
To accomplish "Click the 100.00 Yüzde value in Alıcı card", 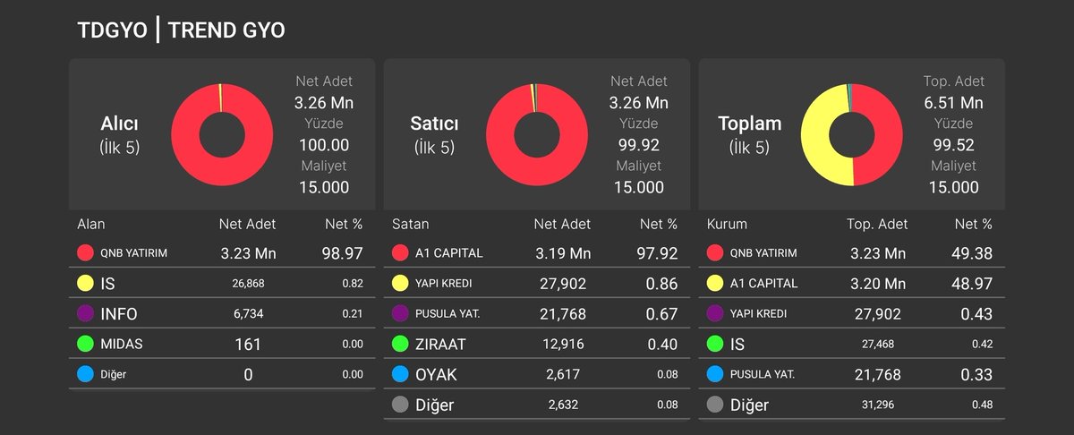I will [324, 145].
